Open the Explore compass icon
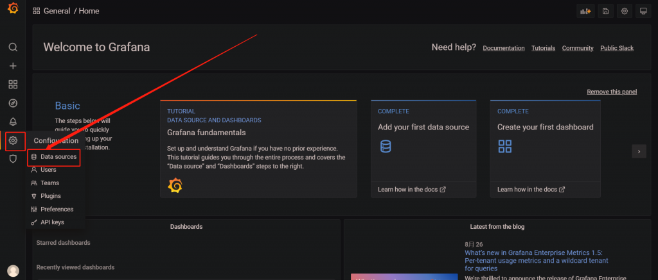The width and height of the screenshot is (658, 280). click(13, 103)
